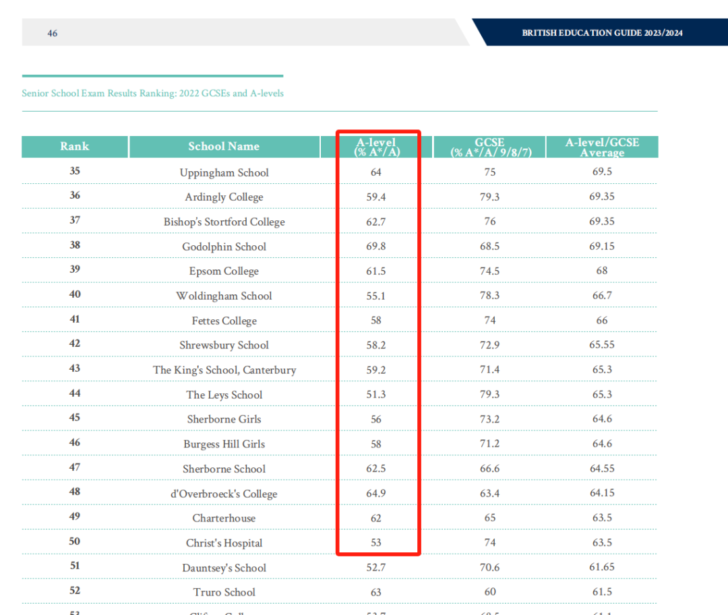Click Epsom College average value 68
The width and height of the screenshot is (728, 615).
click(x=602, y=271)
